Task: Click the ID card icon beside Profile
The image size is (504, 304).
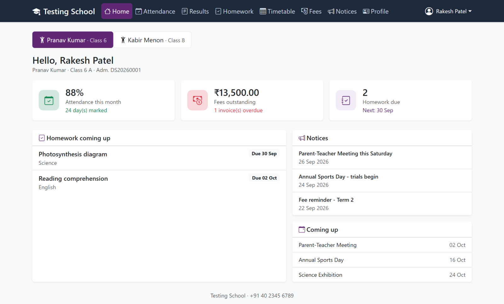Action: 366,11
